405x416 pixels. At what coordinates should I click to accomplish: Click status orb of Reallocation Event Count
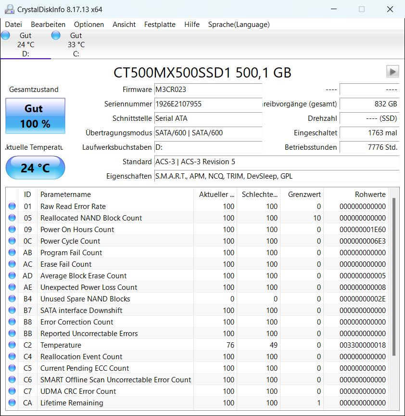click(x=12, y=357)
